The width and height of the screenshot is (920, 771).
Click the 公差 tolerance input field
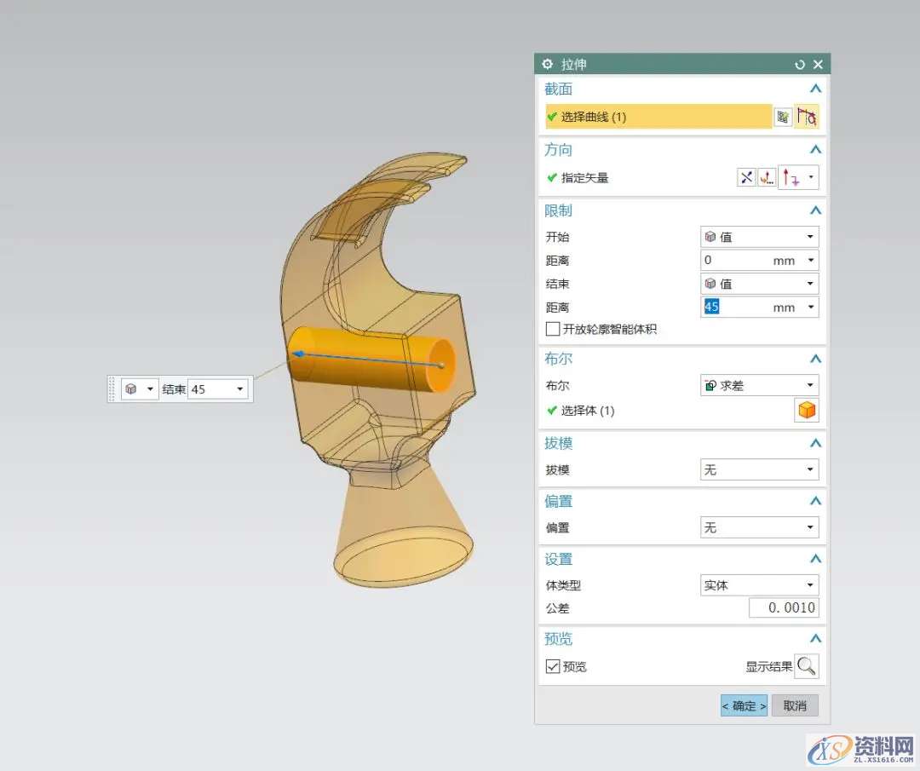click(x=783, y=607)
